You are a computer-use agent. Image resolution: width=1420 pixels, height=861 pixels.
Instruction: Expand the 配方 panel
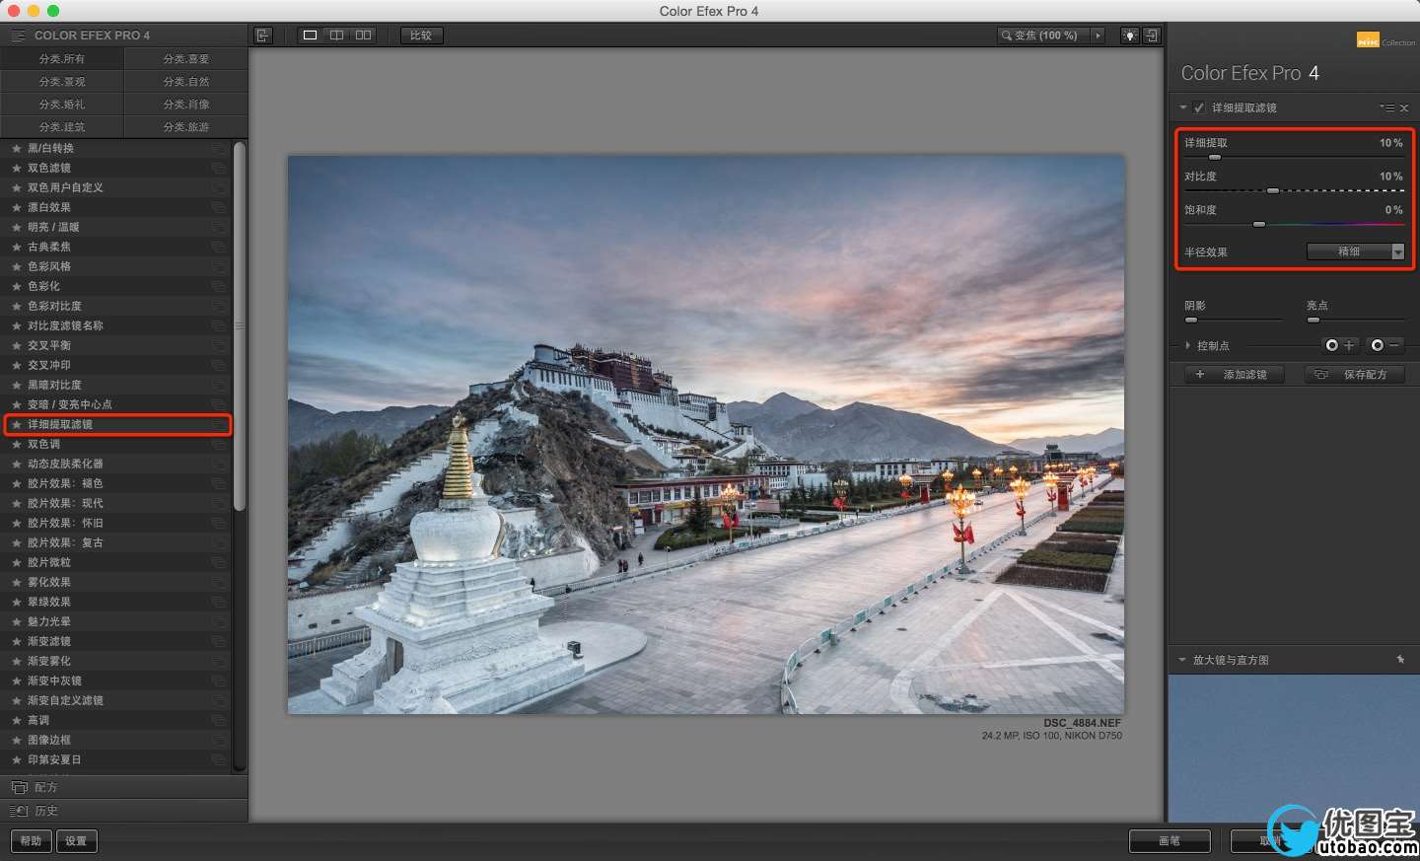(123, 787)
